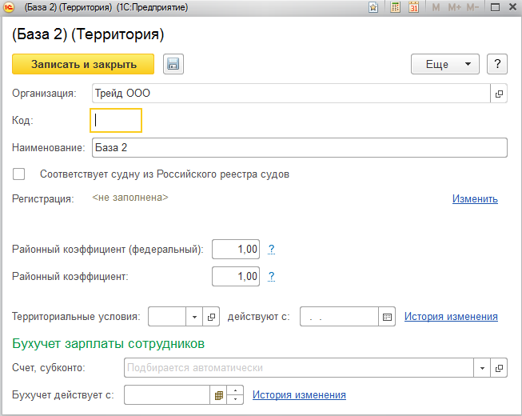Click the Записать и закрыть button
The image size is (522, 416).
tap(83, 64)
